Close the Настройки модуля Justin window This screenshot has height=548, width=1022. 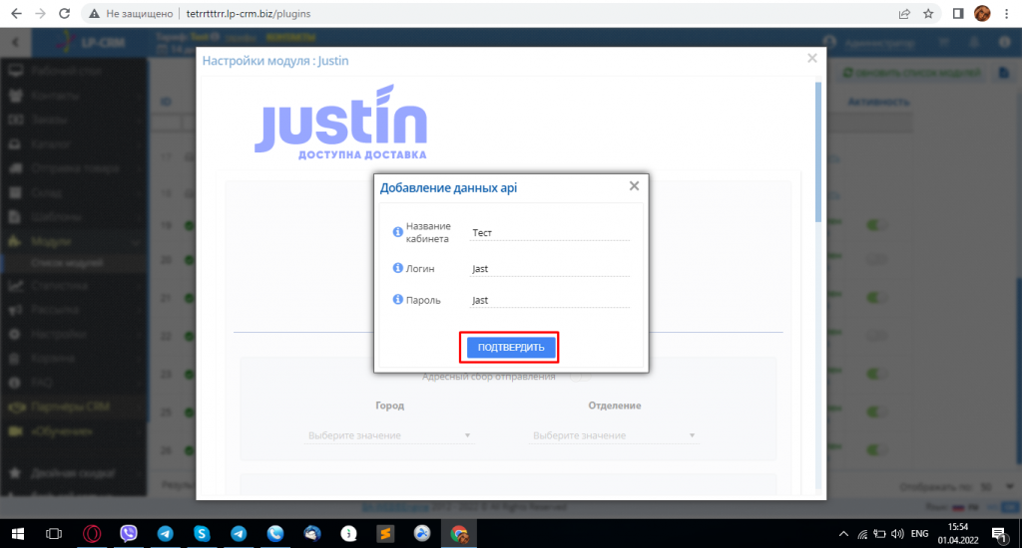812,58
